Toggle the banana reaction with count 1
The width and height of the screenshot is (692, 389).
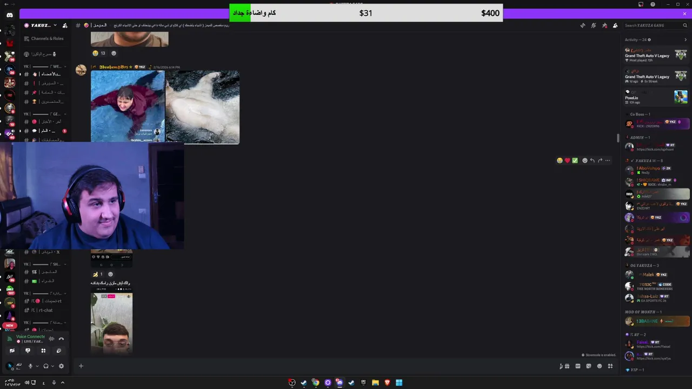pyautogui.click(x=98, y=274)
